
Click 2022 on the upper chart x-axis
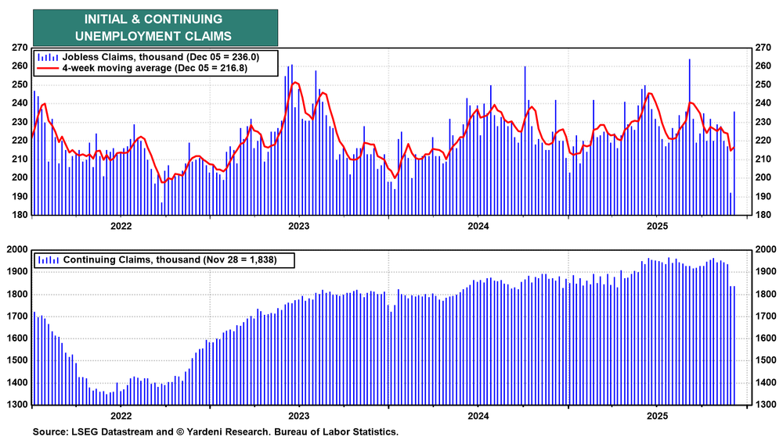(121, 227)
